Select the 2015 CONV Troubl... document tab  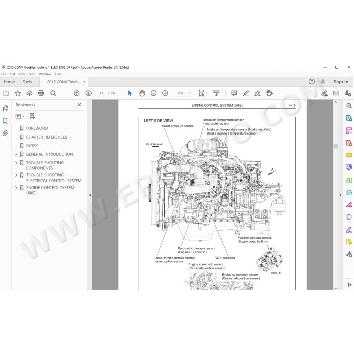[64, 82]
